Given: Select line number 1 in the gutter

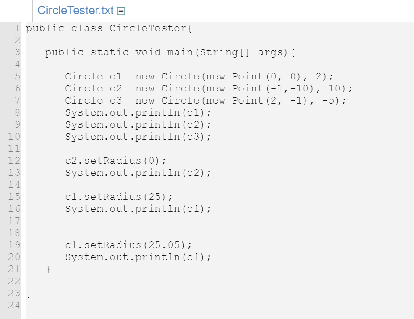Looking at the screenshot, I should click(x=17, y=28).
